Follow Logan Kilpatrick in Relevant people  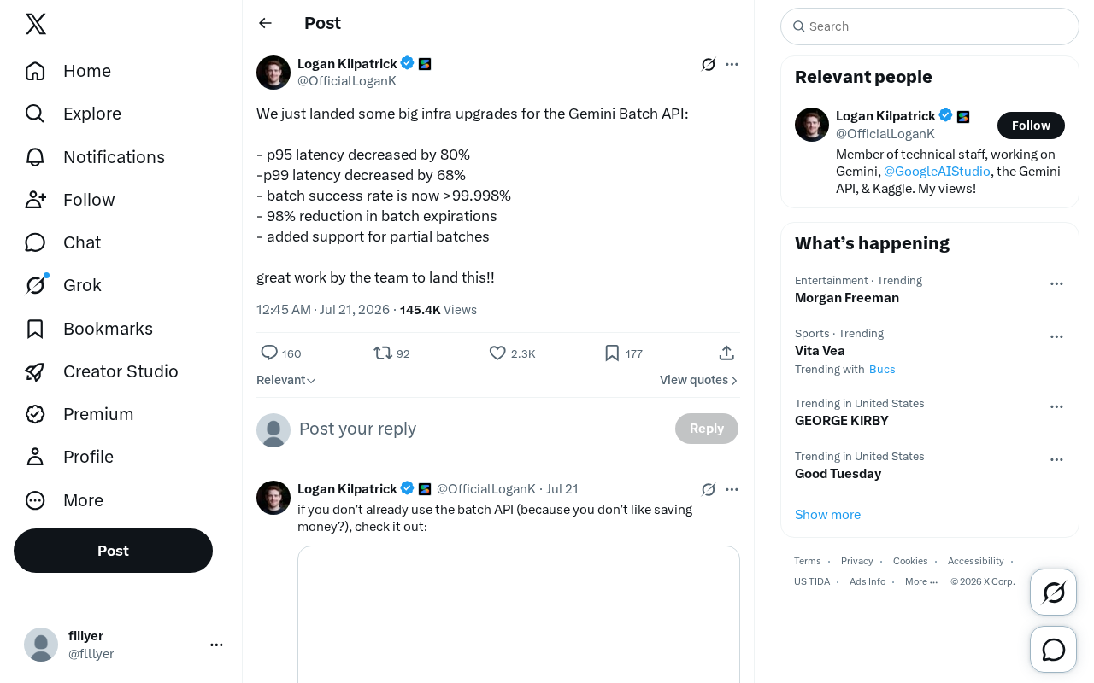tap(1031, 126)
